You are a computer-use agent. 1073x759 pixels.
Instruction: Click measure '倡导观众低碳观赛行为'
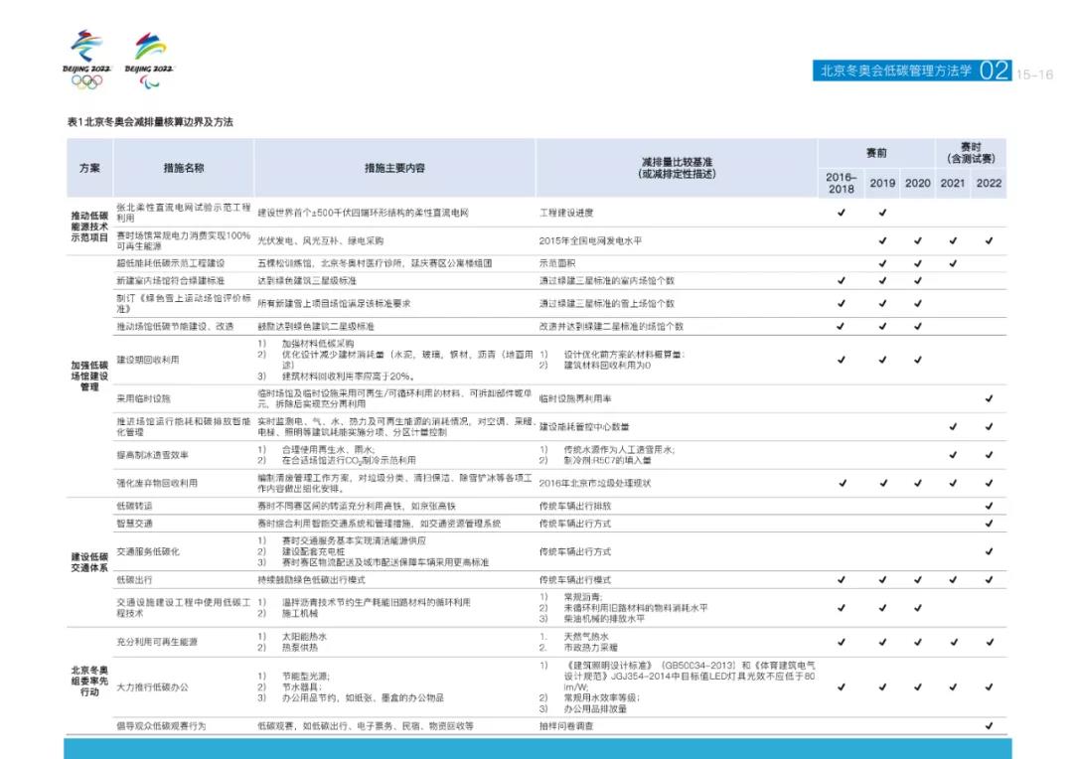click(x=161, y=725)
